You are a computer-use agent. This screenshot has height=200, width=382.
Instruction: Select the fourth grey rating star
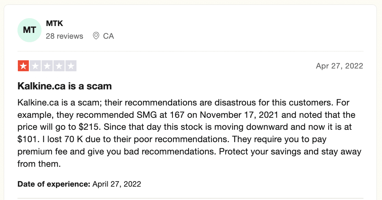pos(59,66)
